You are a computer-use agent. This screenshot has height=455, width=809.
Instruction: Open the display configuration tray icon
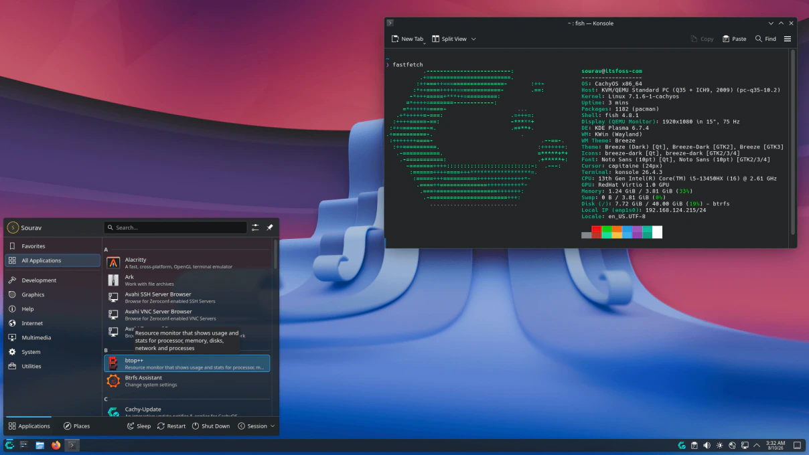[745, 445]
